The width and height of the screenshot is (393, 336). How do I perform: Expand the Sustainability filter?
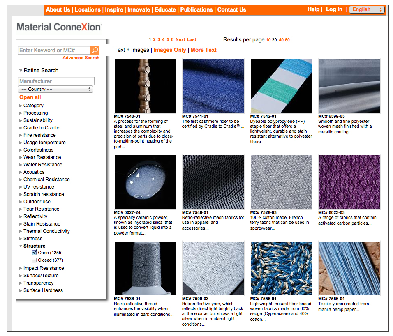click(x=38, y=120)
